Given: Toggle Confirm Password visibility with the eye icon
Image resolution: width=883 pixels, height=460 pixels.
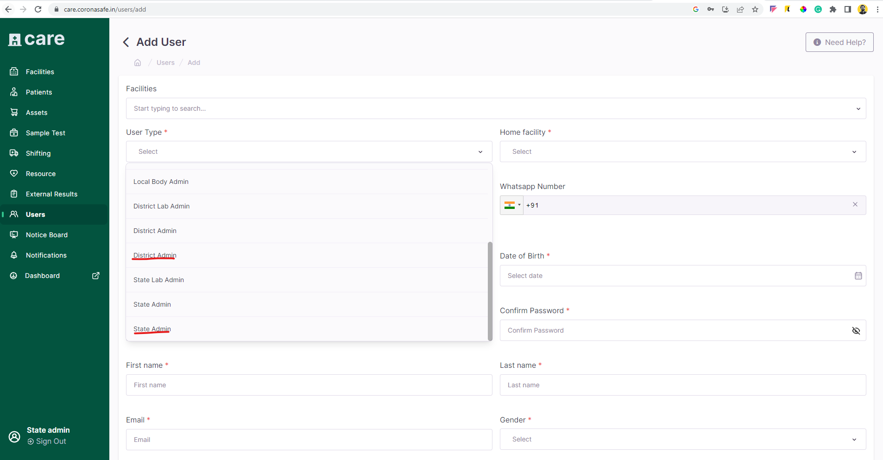Looking at the screenshot, I should [856, 330].
